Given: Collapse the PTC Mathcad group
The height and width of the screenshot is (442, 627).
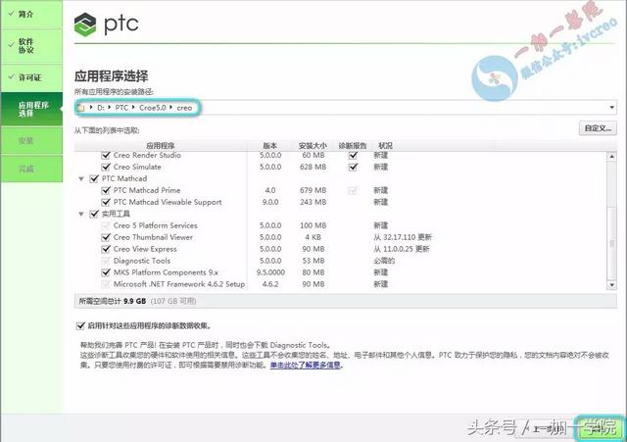Looking at the screenshot, I should click(x=81, y=178).
